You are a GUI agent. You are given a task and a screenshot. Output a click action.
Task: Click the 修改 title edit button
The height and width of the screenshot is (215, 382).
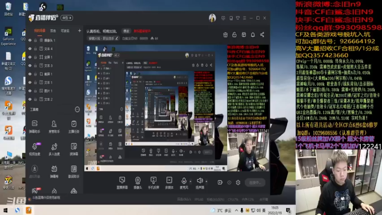126,31
